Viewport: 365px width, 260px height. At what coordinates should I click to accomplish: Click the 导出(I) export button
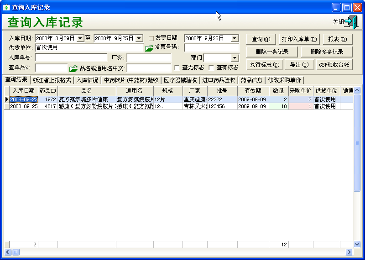pyautogui.click(x=299, y=65)
